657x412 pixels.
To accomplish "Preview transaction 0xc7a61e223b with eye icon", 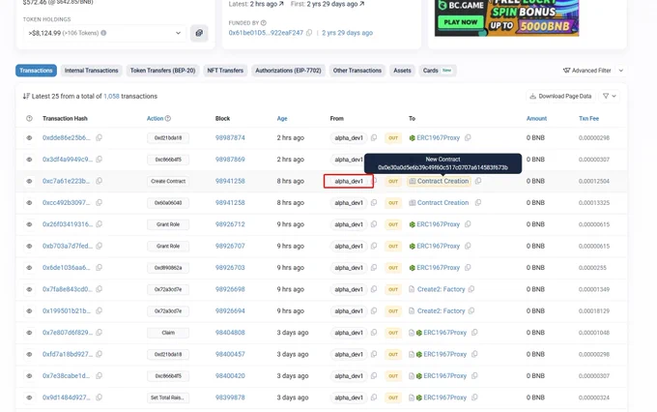I will (29, 181).
